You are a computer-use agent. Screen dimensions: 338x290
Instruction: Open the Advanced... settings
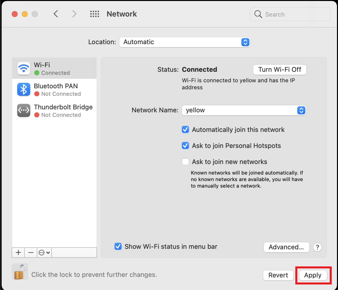coord(286,247)
